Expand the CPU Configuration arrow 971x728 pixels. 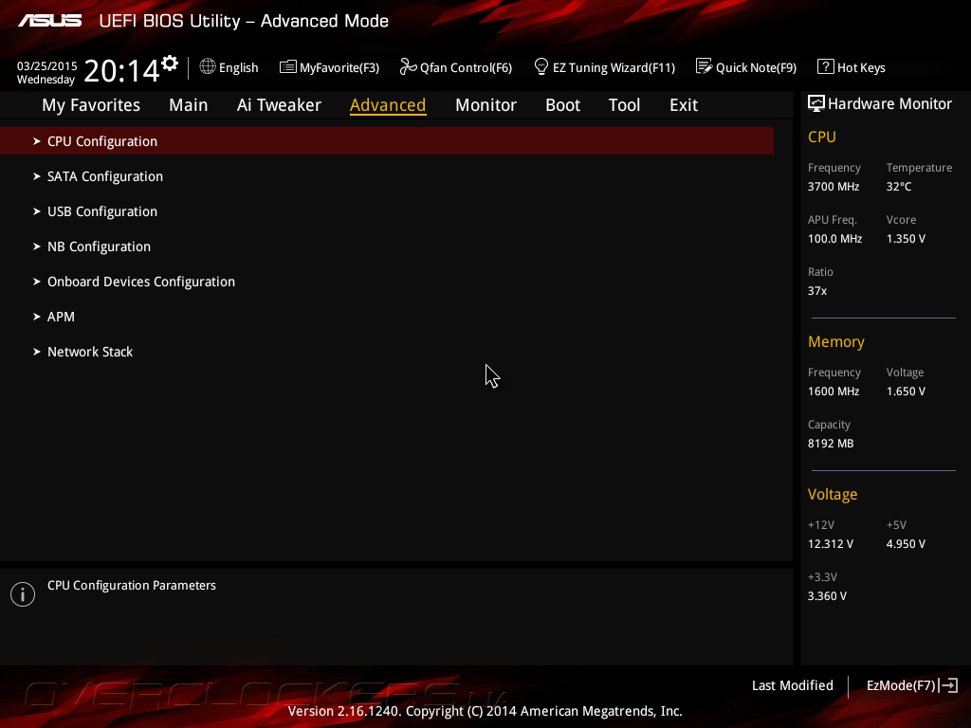pos(37,141)
